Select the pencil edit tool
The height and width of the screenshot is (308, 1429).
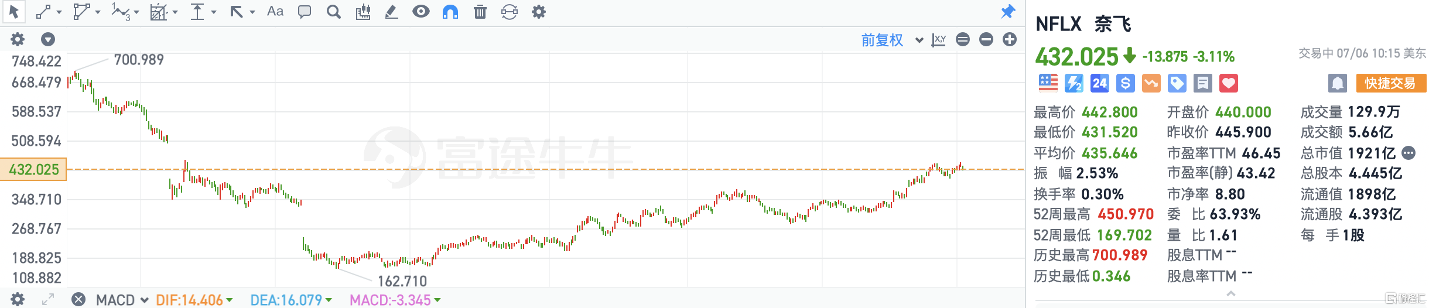pos(391,12)
